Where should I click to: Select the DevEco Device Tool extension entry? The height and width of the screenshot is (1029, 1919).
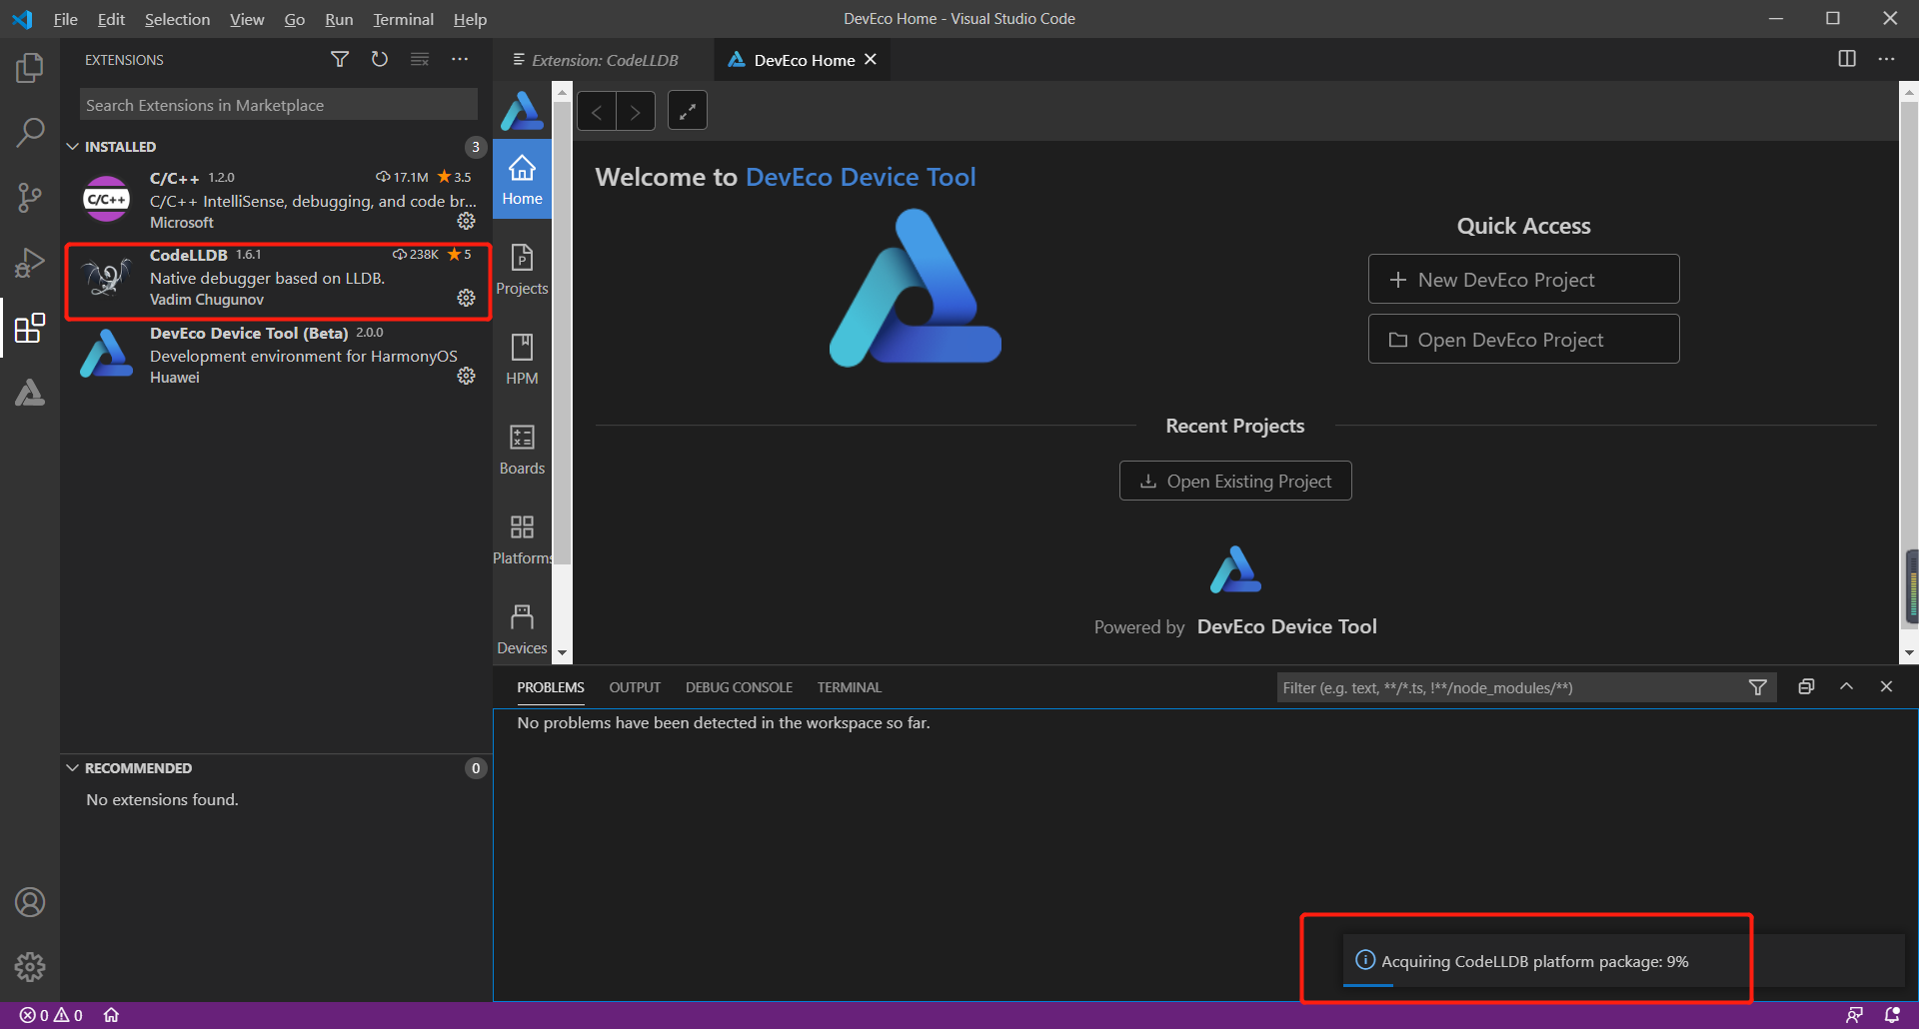[x=276, y=355]
